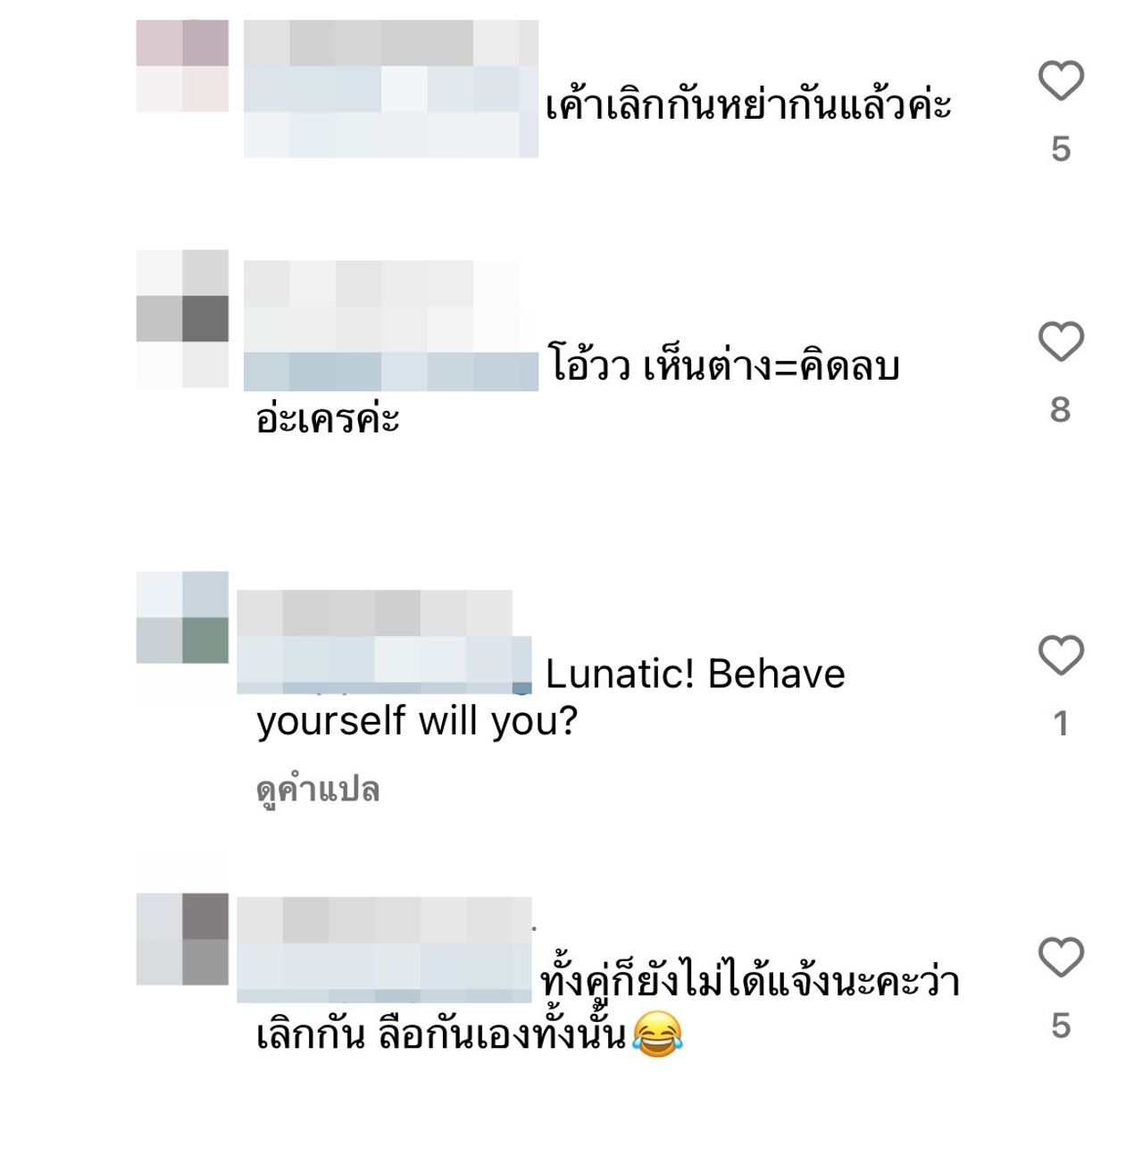The width and height of the screenshot is (1143, 1156).
Task: Open 'ดูคำแปล' translation link
Action: tap(318, 790)
